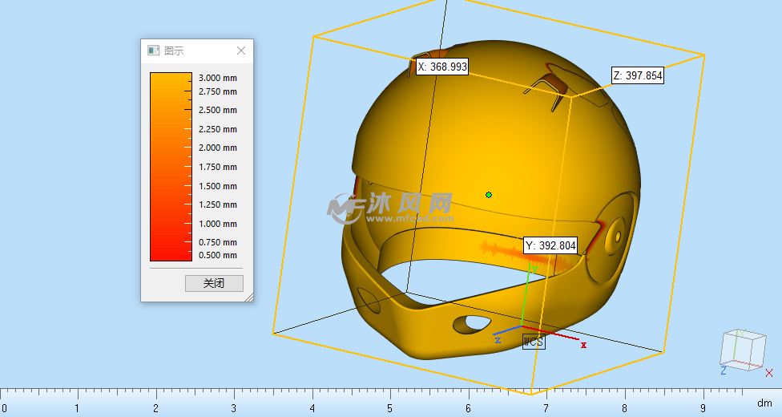Click the 图示 dialog title icon
The image size is (782, 417).
tap(153, 51)
